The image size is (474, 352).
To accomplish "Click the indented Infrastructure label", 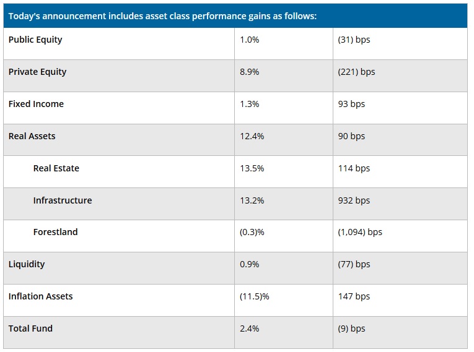I will point(63,200).
